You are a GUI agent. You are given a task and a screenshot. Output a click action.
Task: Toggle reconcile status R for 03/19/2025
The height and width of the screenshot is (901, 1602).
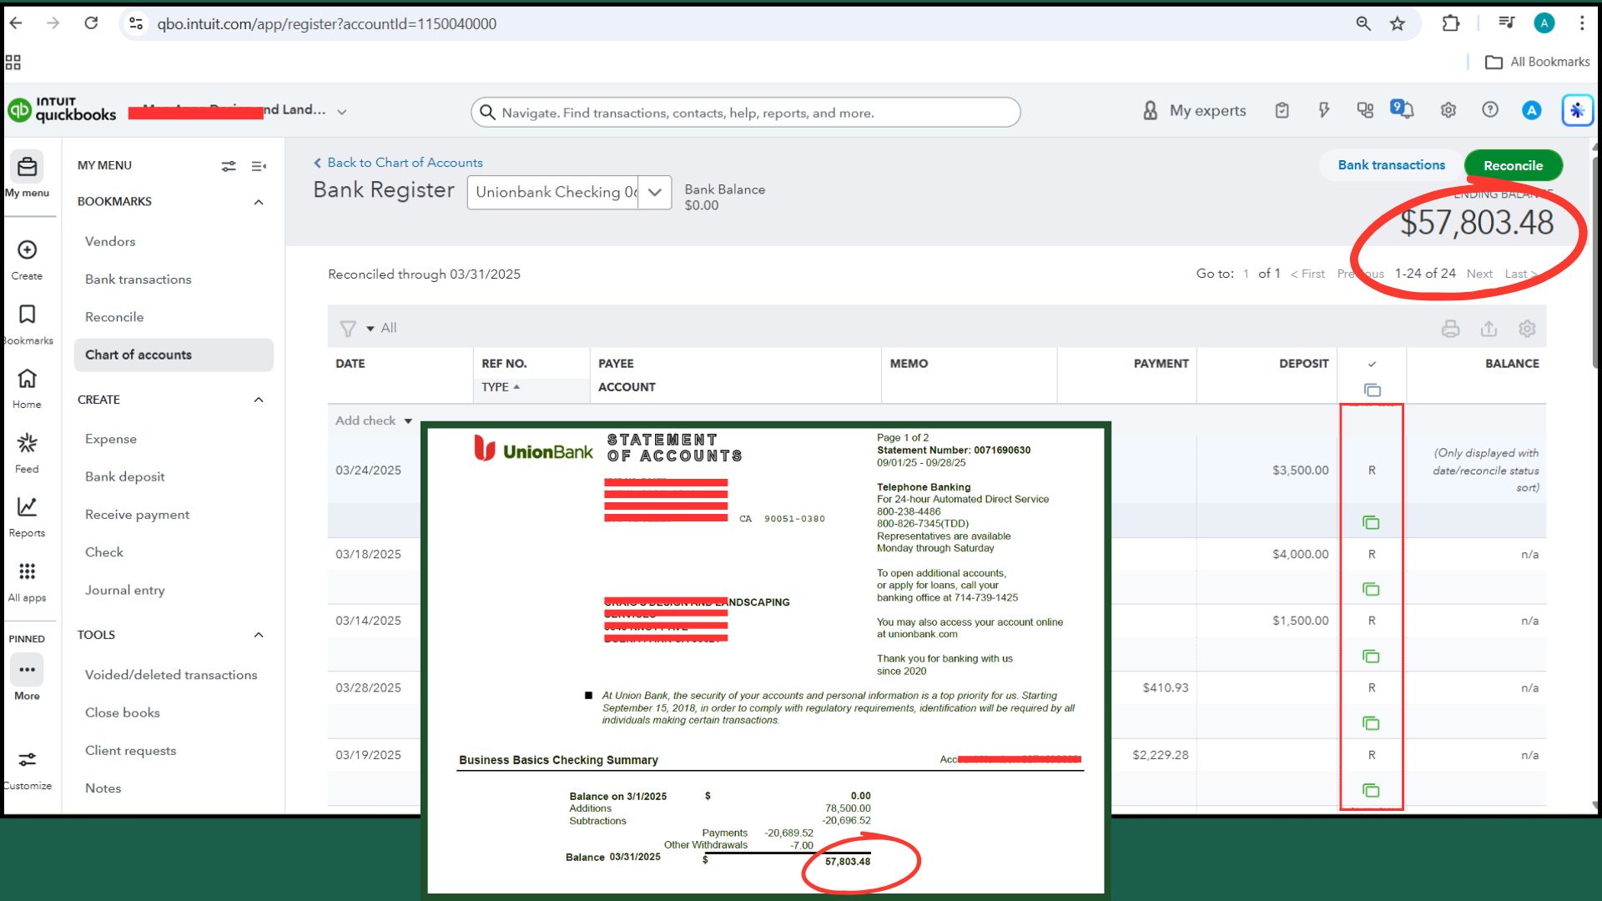[x=1372, y=755]
